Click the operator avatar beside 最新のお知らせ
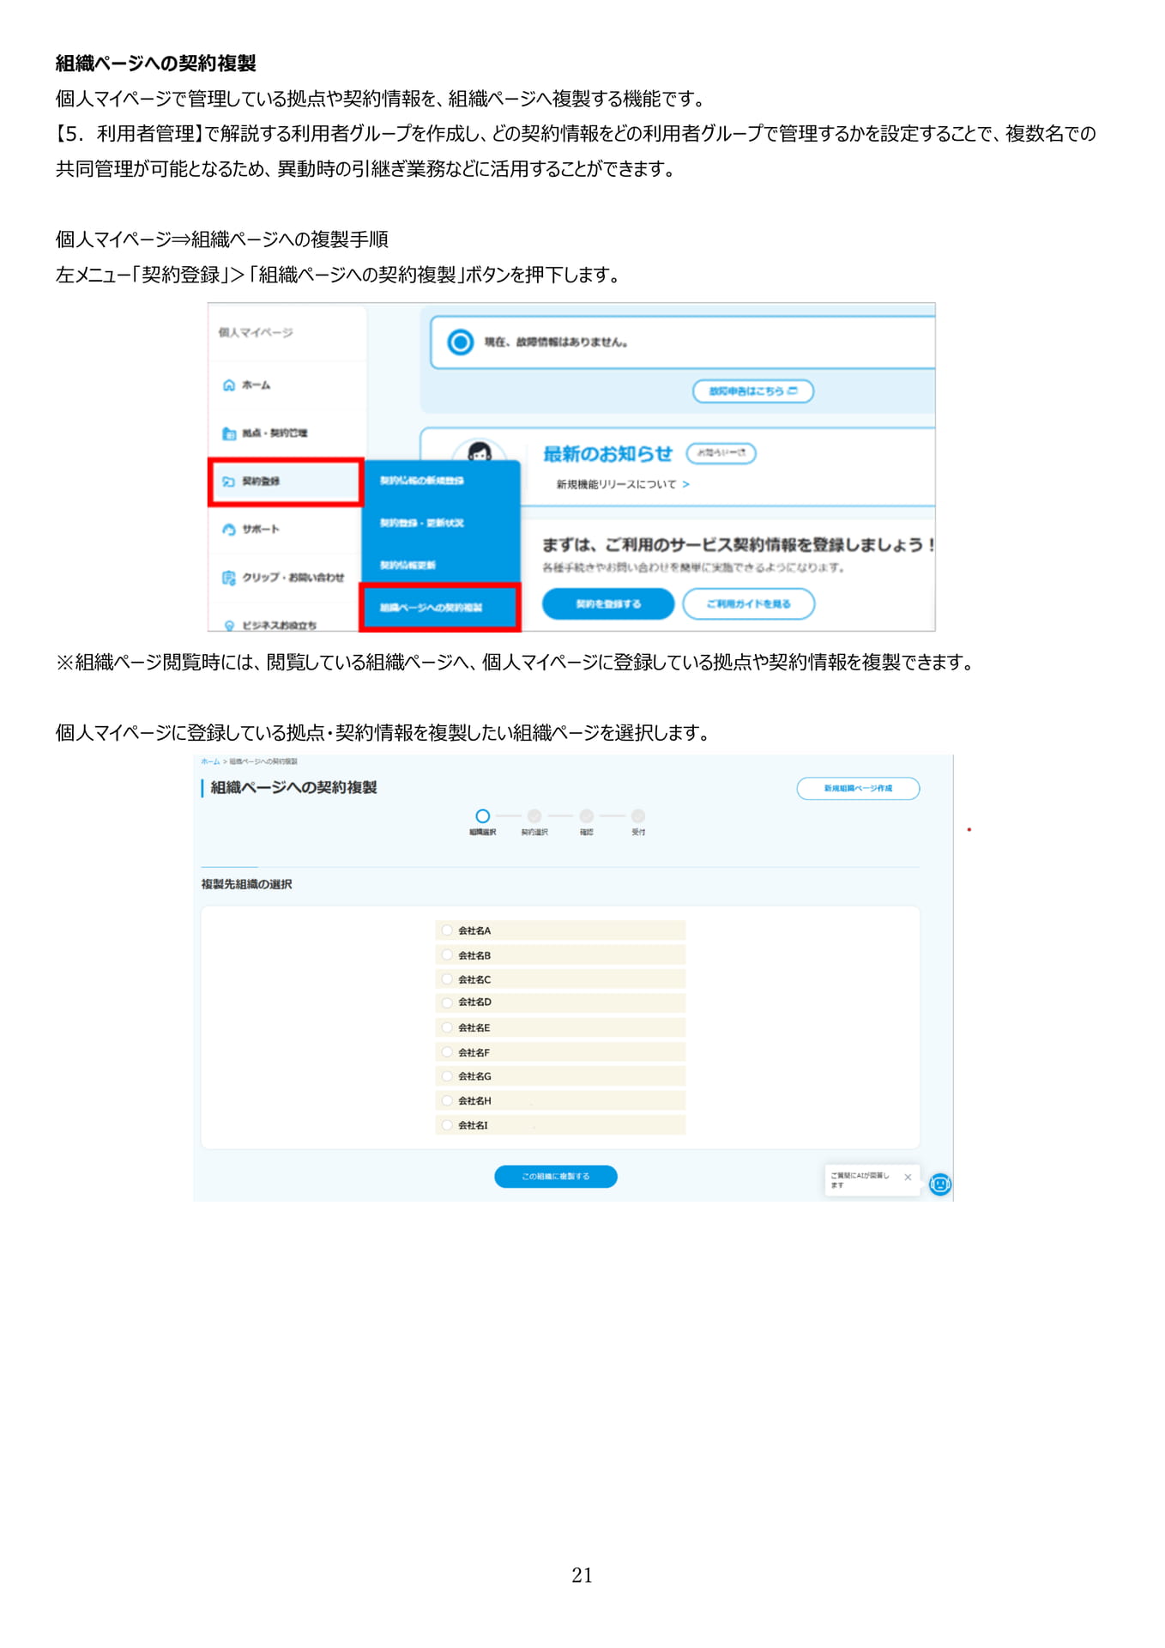 479,451
